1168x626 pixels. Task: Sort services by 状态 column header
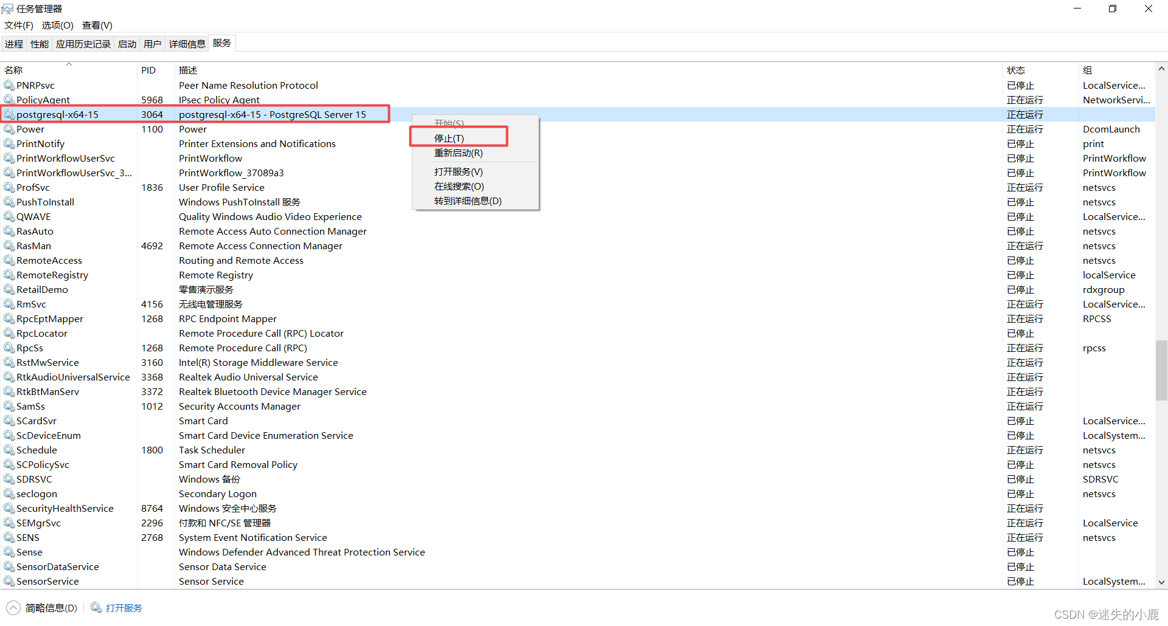point(1040,70)
